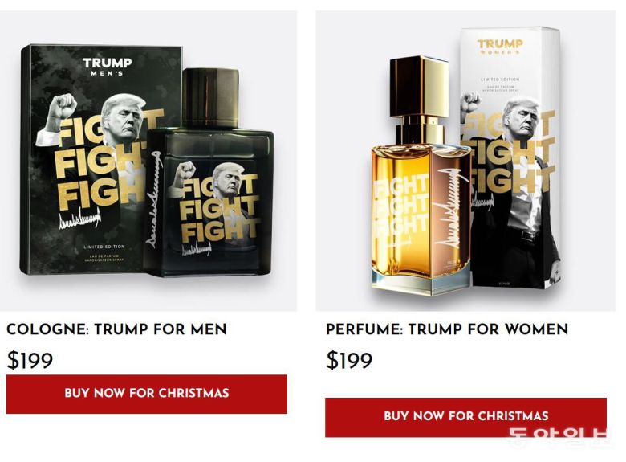Click Buy Now for Christmas under men's cologne
The width and height of the screenshot is (626, 462).
pos(147,394)
